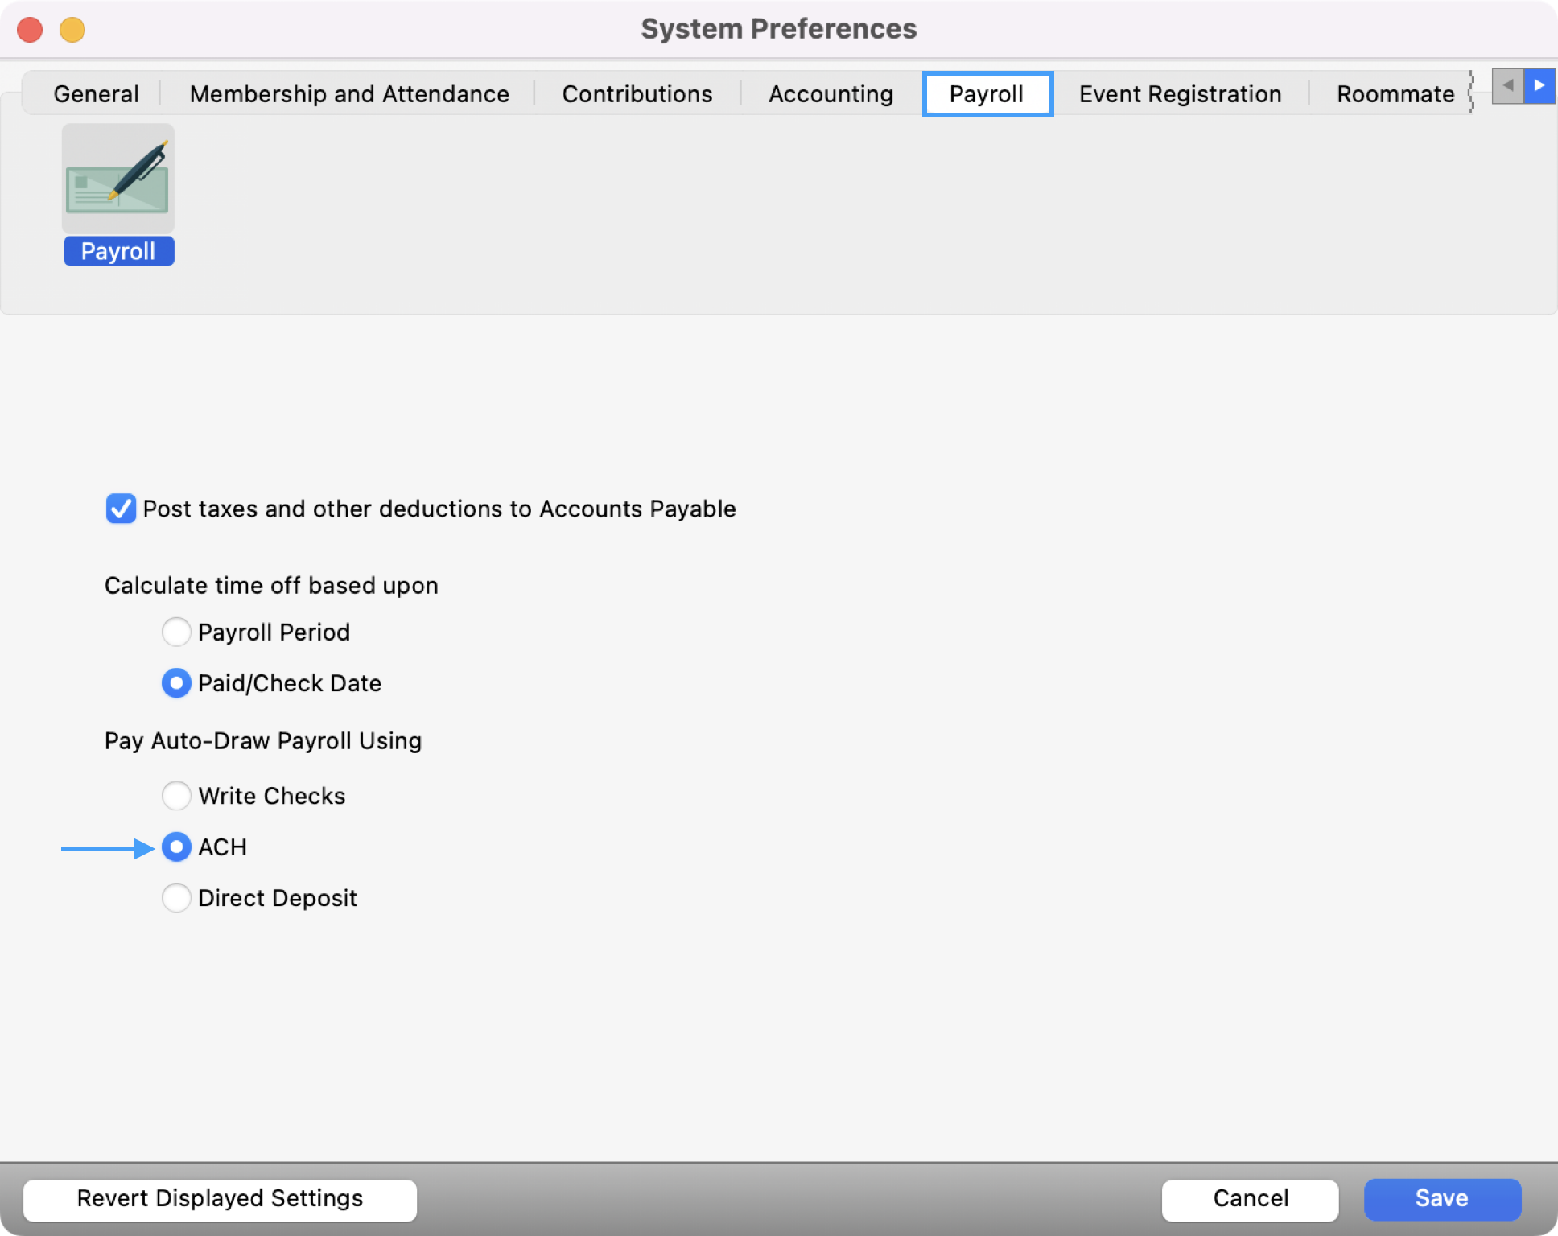This screenshot has width=1558, height=1236.
Task: Click the Payroll check-and-pen icon
Action: 117,179
